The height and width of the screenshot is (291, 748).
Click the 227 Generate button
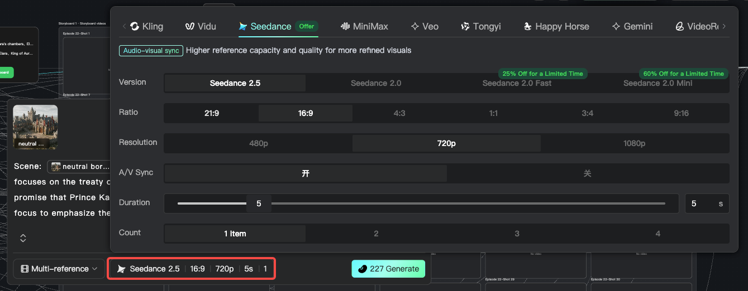click(388, 269)
